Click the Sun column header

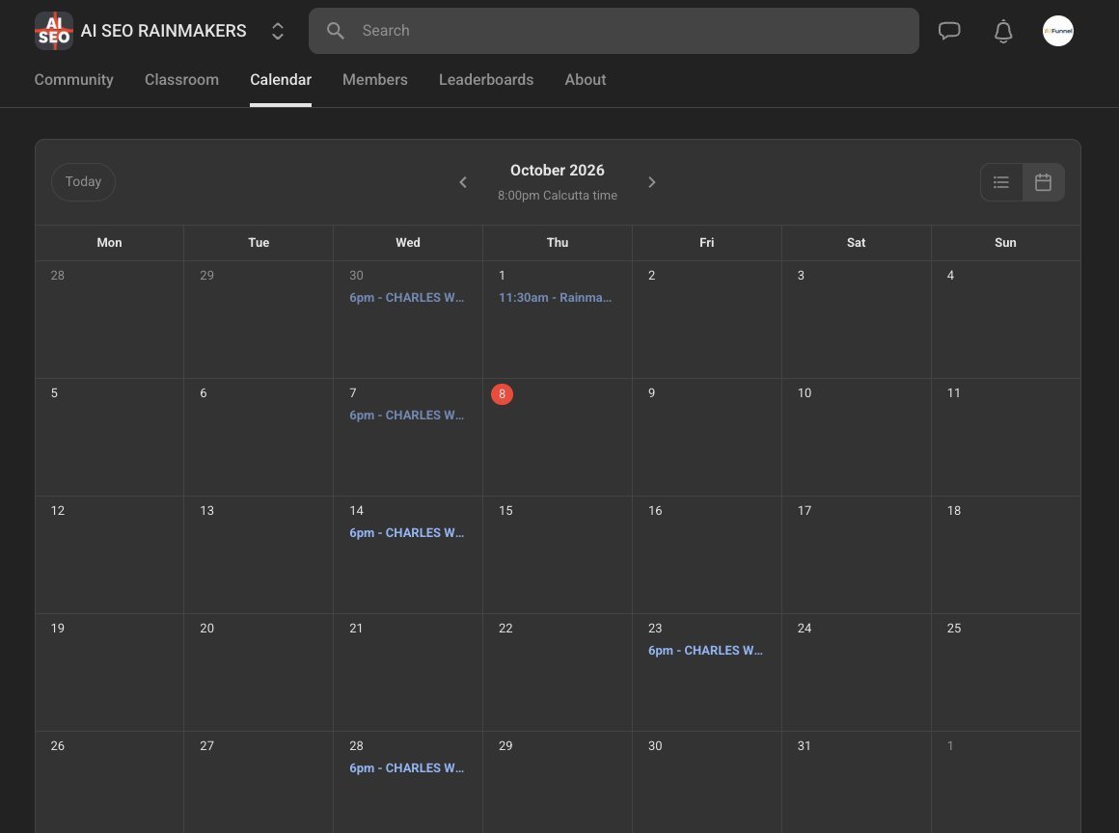click(x=1005, y=243)
